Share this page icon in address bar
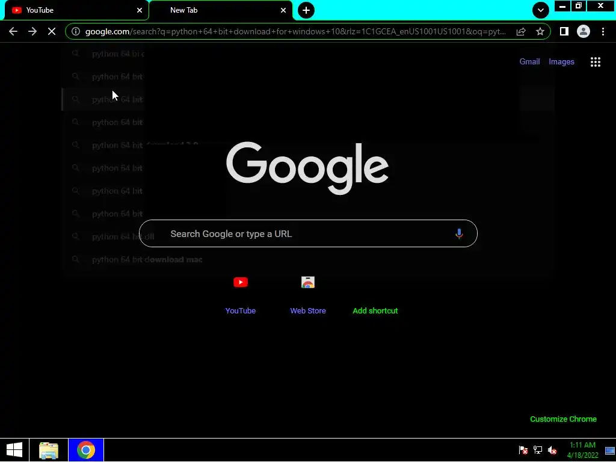Viewport: 616px width, 462px height. (x=521, y=31)
